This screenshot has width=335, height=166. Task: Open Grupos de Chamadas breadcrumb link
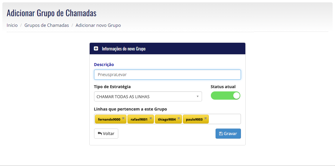pos(47,25)
